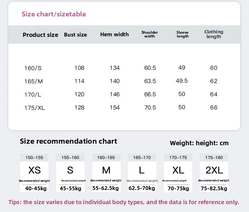
Task: Click the Product size column header
Action: coord(40,35)
